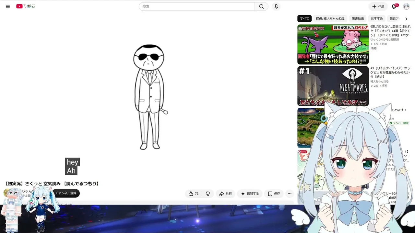Viewport: 415px width, 233px height.
Task: Click the "hey" caption in the video
Action: (x=72, y=162)
